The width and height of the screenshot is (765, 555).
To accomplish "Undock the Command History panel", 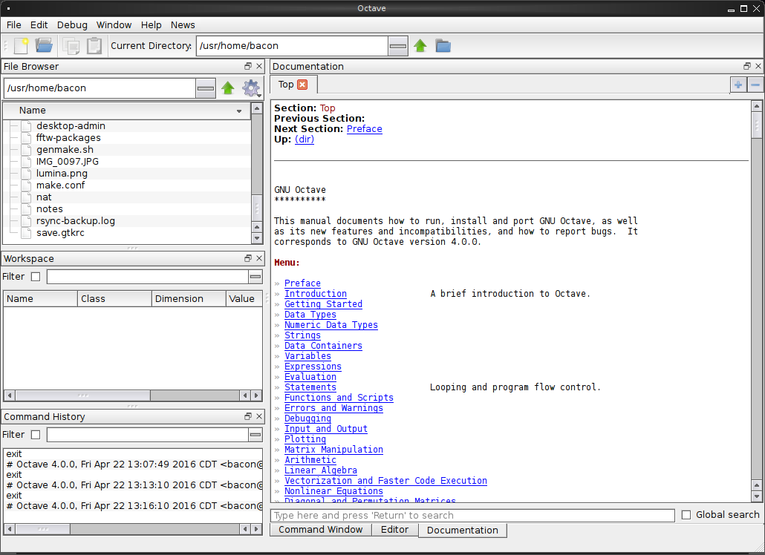I will (x=248, y=416).
